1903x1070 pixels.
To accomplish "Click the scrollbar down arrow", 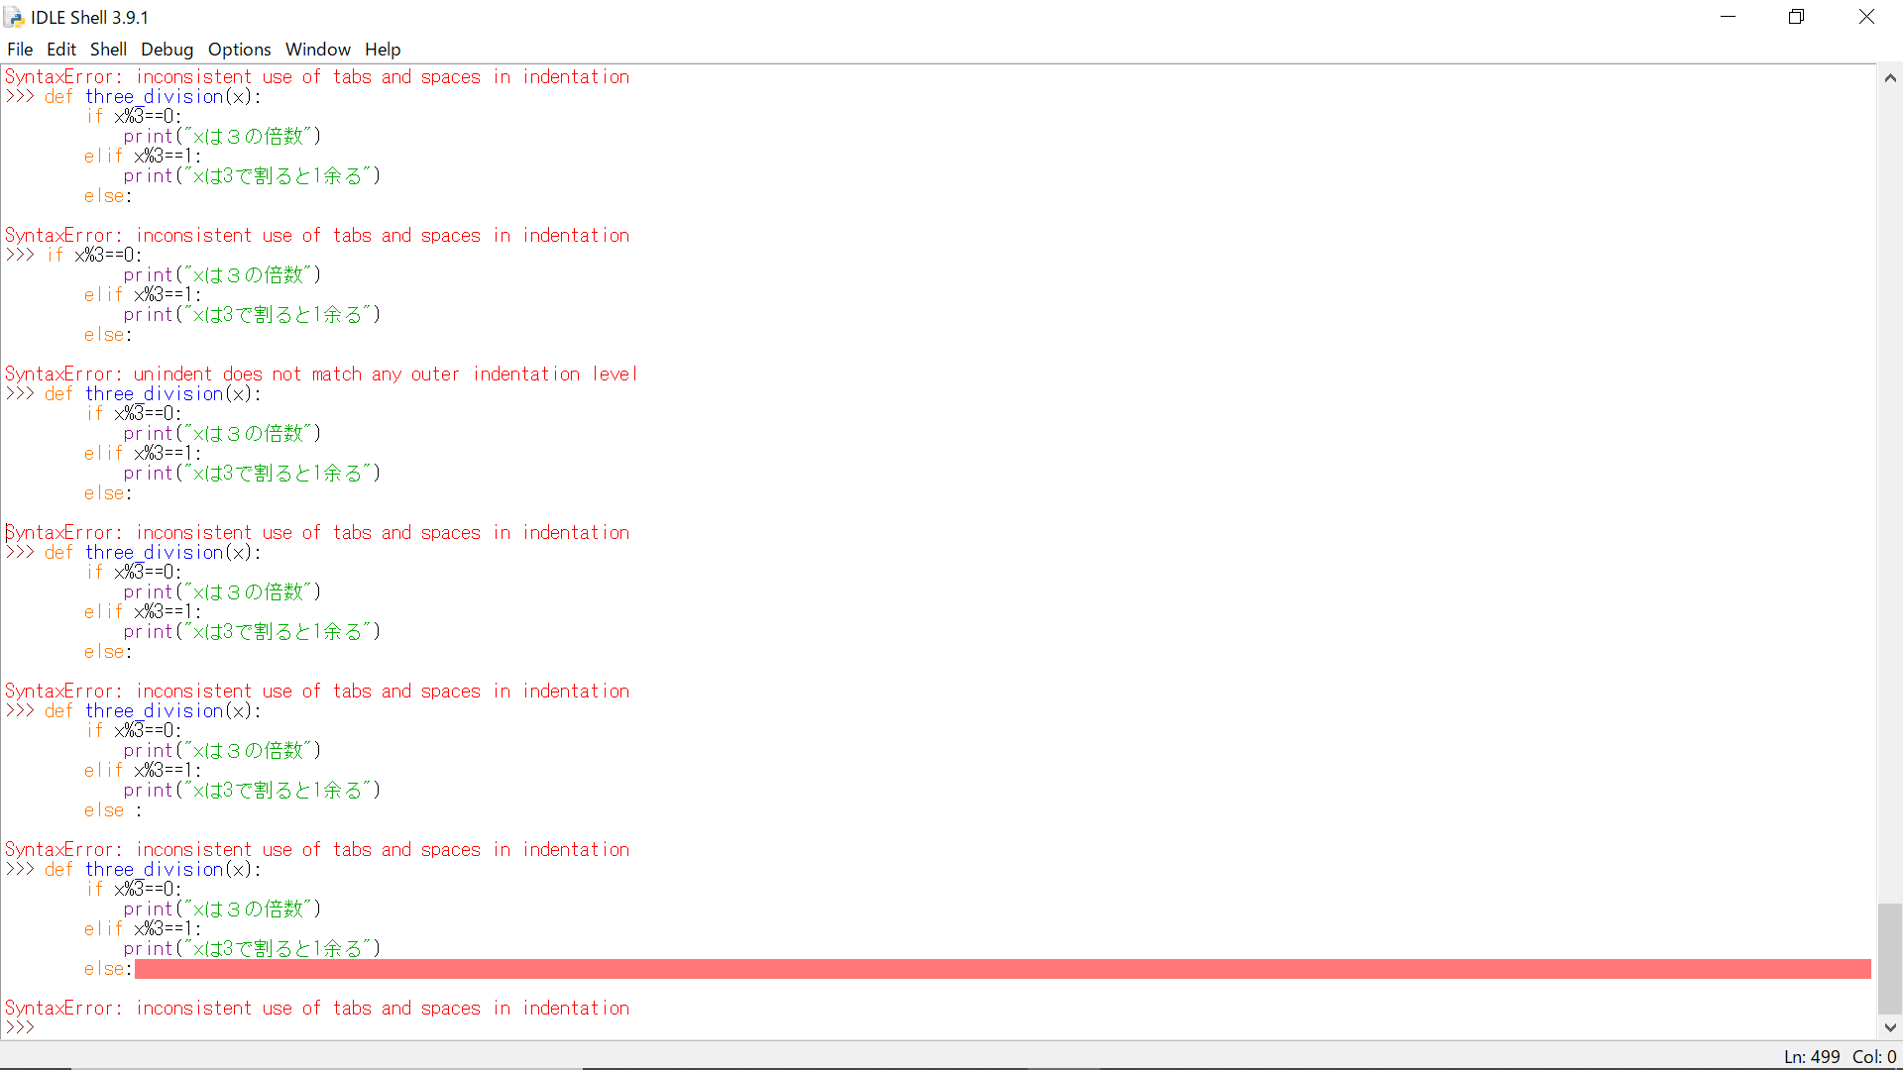I will (1890, 1027).
